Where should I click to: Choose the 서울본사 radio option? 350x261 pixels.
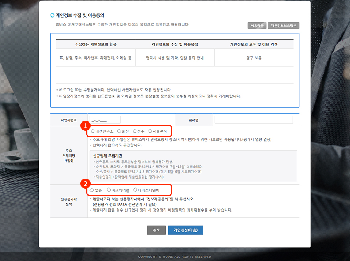point(150,131)
